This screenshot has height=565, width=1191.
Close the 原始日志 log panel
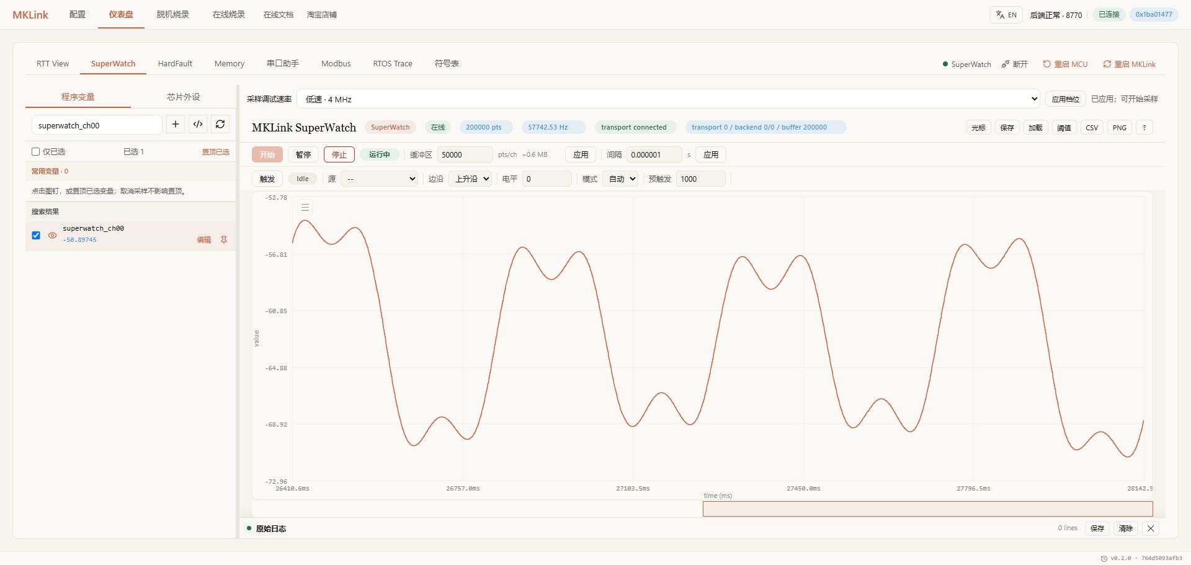tap(1151, 528)
